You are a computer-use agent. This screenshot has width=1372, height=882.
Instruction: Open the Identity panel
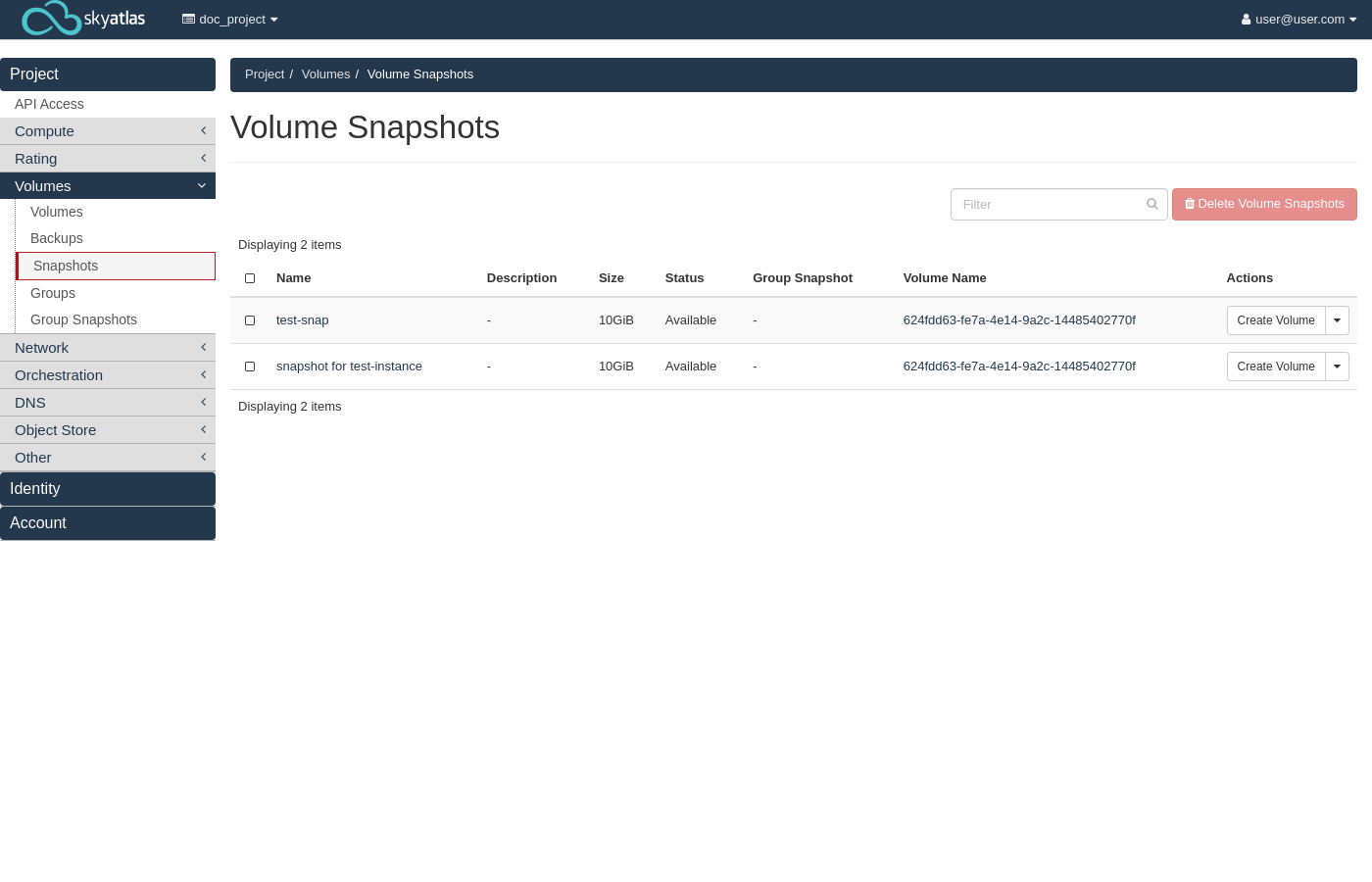click(x=108, y=489)
